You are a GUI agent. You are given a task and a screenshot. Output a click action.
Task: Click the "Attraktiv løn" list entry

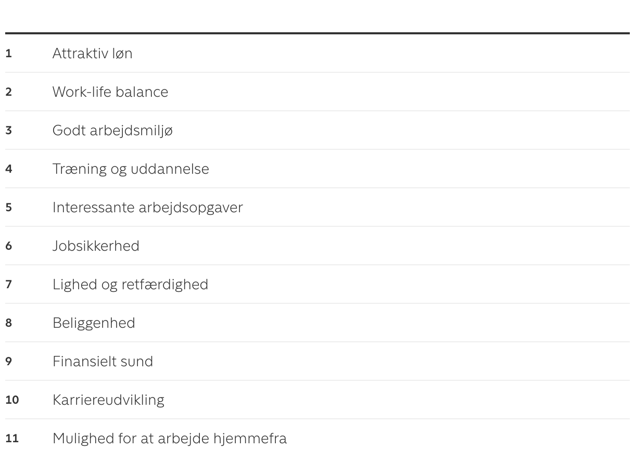[x=92, y=54]
